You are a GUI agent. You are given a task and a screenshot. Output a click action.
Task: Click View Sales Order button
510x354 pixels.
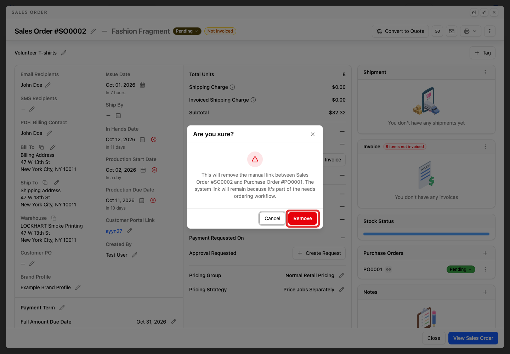[473, 338]
